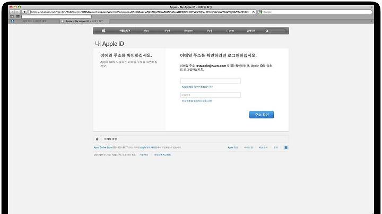Open the 애플스토어 store section

click(x=125, y=31)
